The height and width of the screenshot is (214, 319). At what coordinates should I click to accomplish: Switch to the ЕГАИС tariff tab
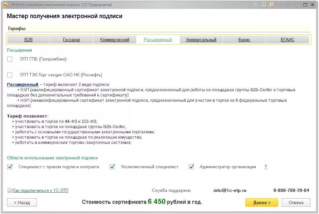(x=287, y=40)
